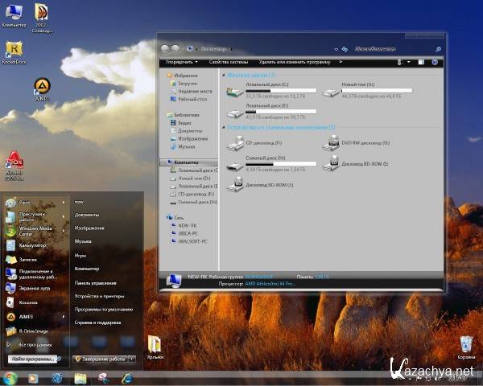
Task: Select Панель управления in Start menu
Action: [x=94, y=283]
